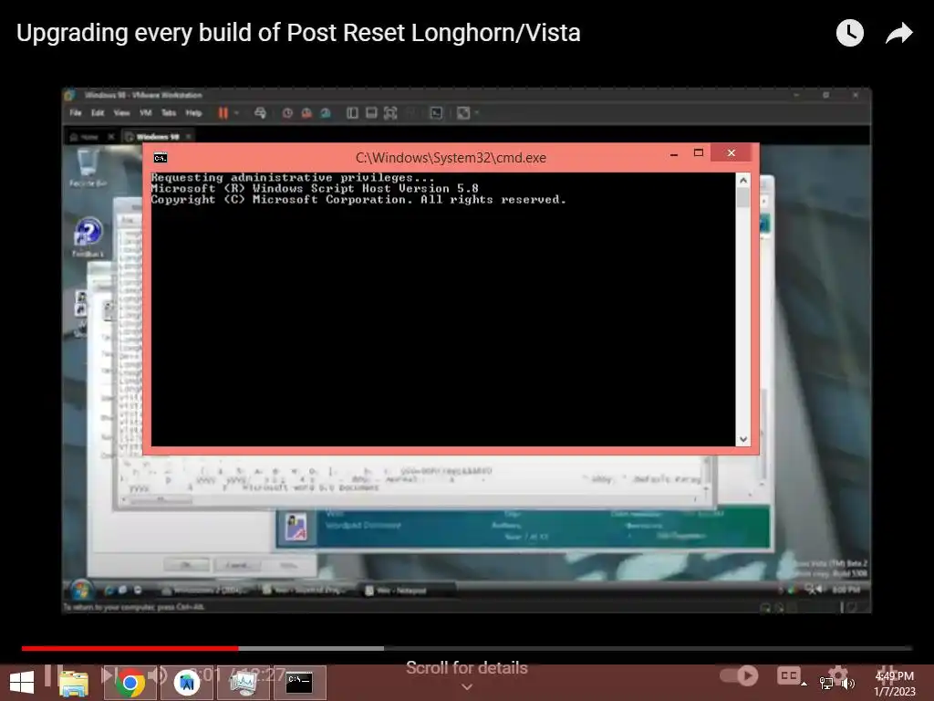Click the Feedback help icon on VM desktop
Screen dimensions: 934x701
click(88, 237)
